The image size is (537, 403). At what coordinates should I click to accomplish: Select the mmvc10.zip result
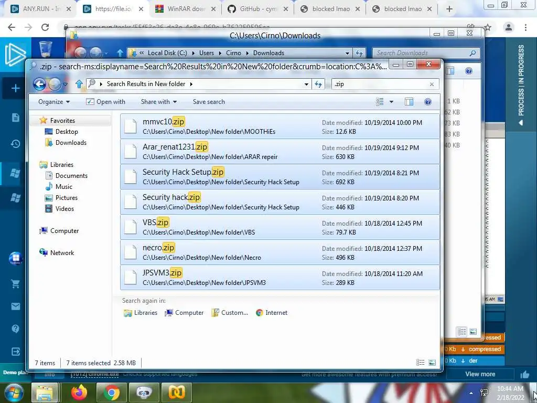(x=280, y=126)
